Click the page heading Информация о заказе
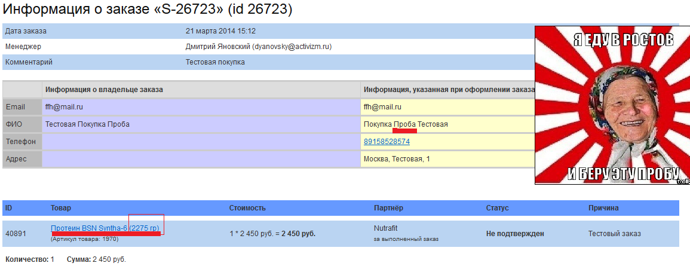Image resolution: width=690 pixels, height=266 pixels. click(x=147, y=9)
